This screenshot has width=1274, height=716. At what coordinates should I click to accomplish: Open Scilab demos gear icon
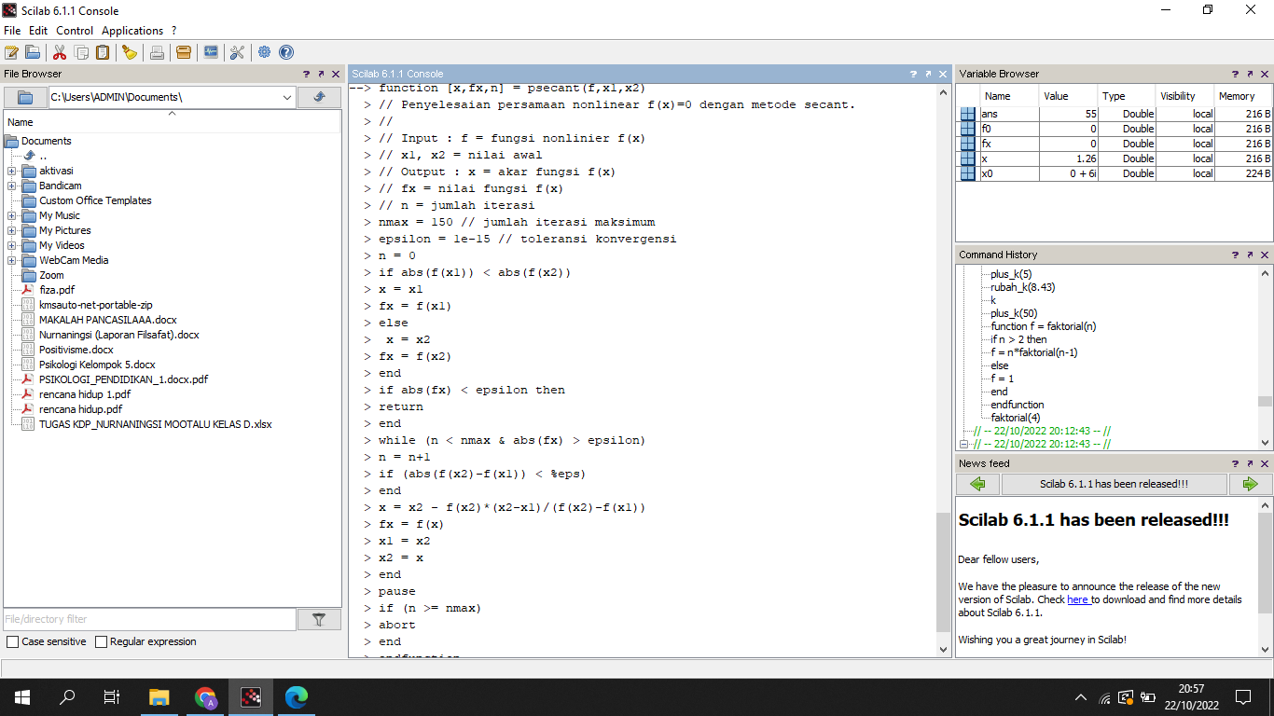pos(265,52)
